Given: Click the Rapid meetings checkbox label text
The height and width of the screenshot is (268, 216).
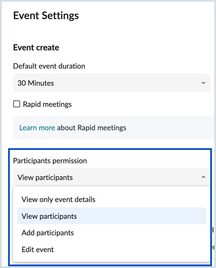Looking at the screenshot, I should [x=47, y=104].
